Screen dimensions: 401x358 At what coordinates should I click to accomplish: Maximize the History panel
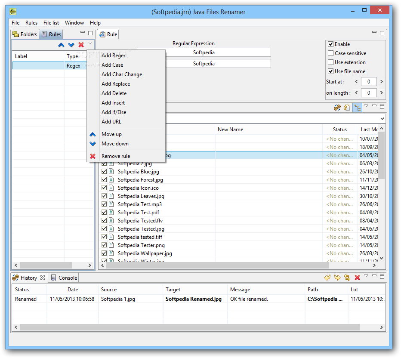tap(382, 276)
